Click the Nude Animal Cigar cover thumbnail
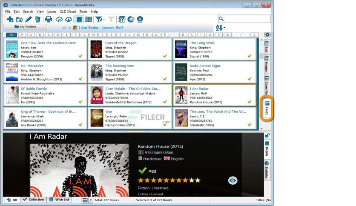The height and width of the screenshot is (206, 356). pyautogui.click(x=181, y=72)
